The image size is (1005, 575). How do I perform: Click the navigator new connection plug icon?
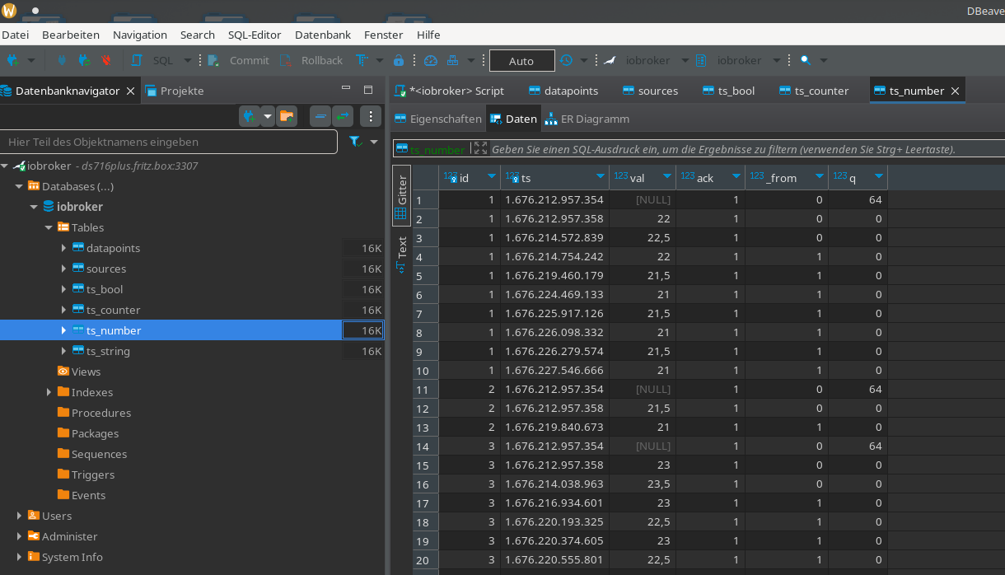pos(249,116)
